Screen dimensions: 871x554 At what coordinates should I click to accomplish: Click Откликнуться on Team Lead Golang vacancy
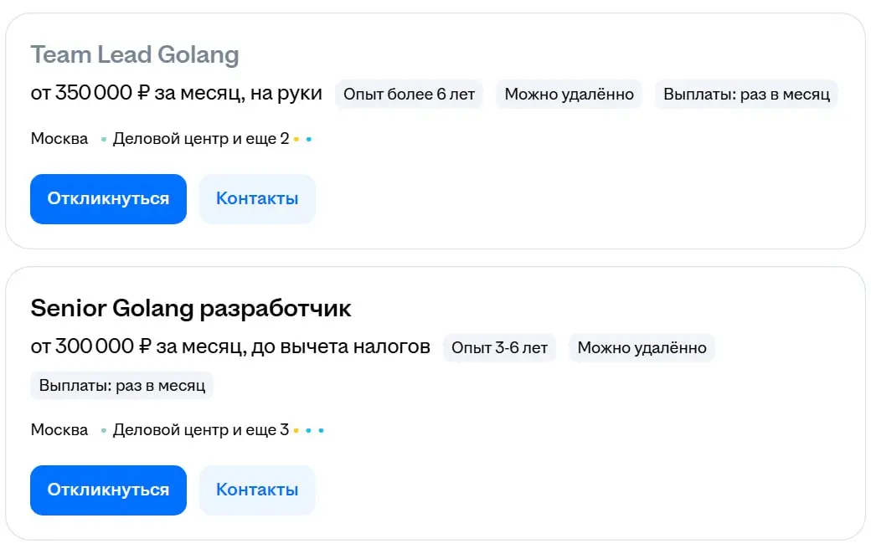point(108,198)
